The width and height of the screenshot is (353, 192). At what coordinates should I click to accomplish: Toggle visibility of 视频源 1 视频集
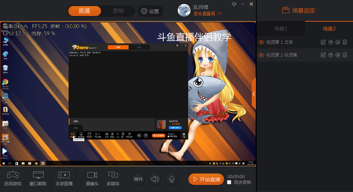click(x=261, y=55)
